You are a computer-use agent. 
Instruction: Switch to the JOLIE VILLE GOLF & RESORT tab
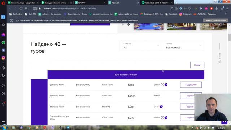pos(157,3)
